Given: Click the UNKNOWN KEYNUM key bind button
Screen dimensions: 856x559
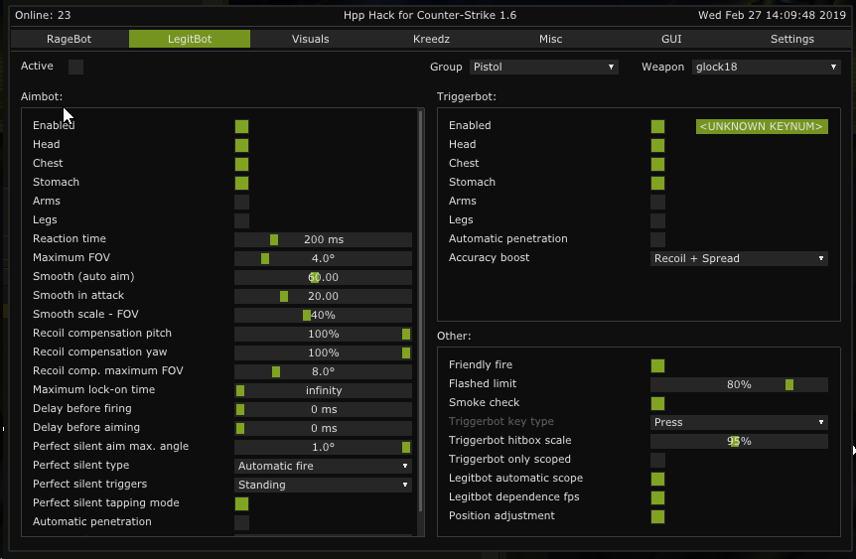Looking at the screenshot, I should click(762, 126).
